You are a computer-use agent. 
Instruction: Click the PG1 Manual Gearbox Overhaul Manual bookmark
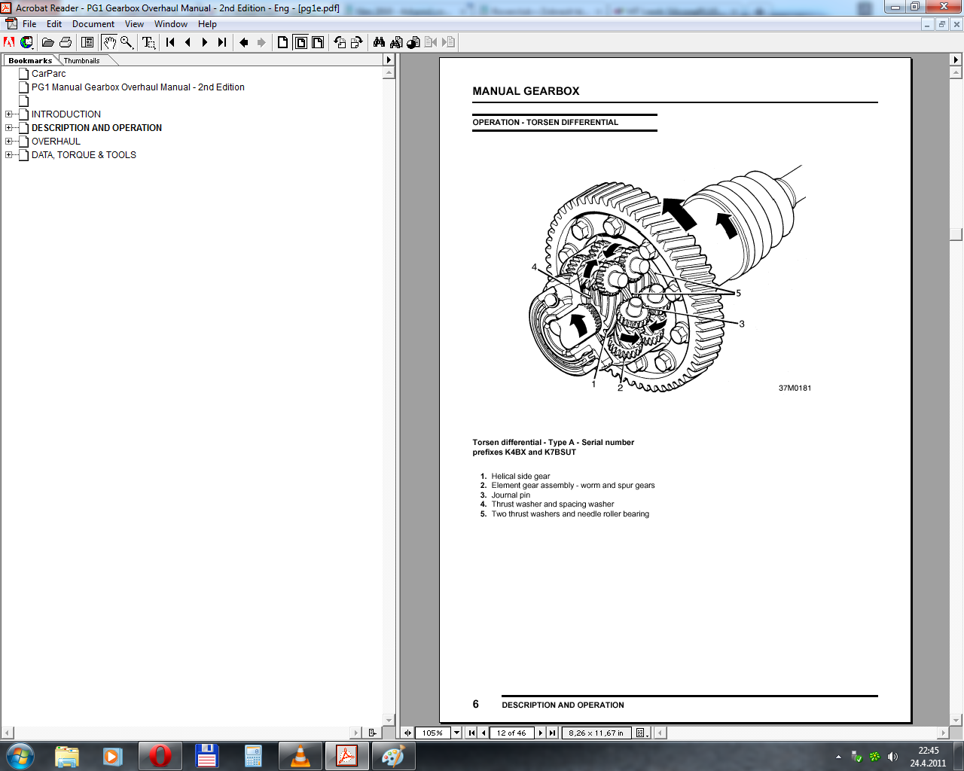[x=138, y=87]
